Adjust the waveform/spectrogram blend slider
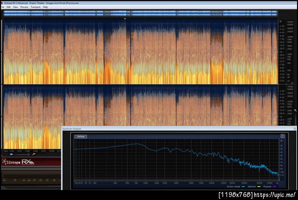298x200 pixels. click(x=22, y=154)
